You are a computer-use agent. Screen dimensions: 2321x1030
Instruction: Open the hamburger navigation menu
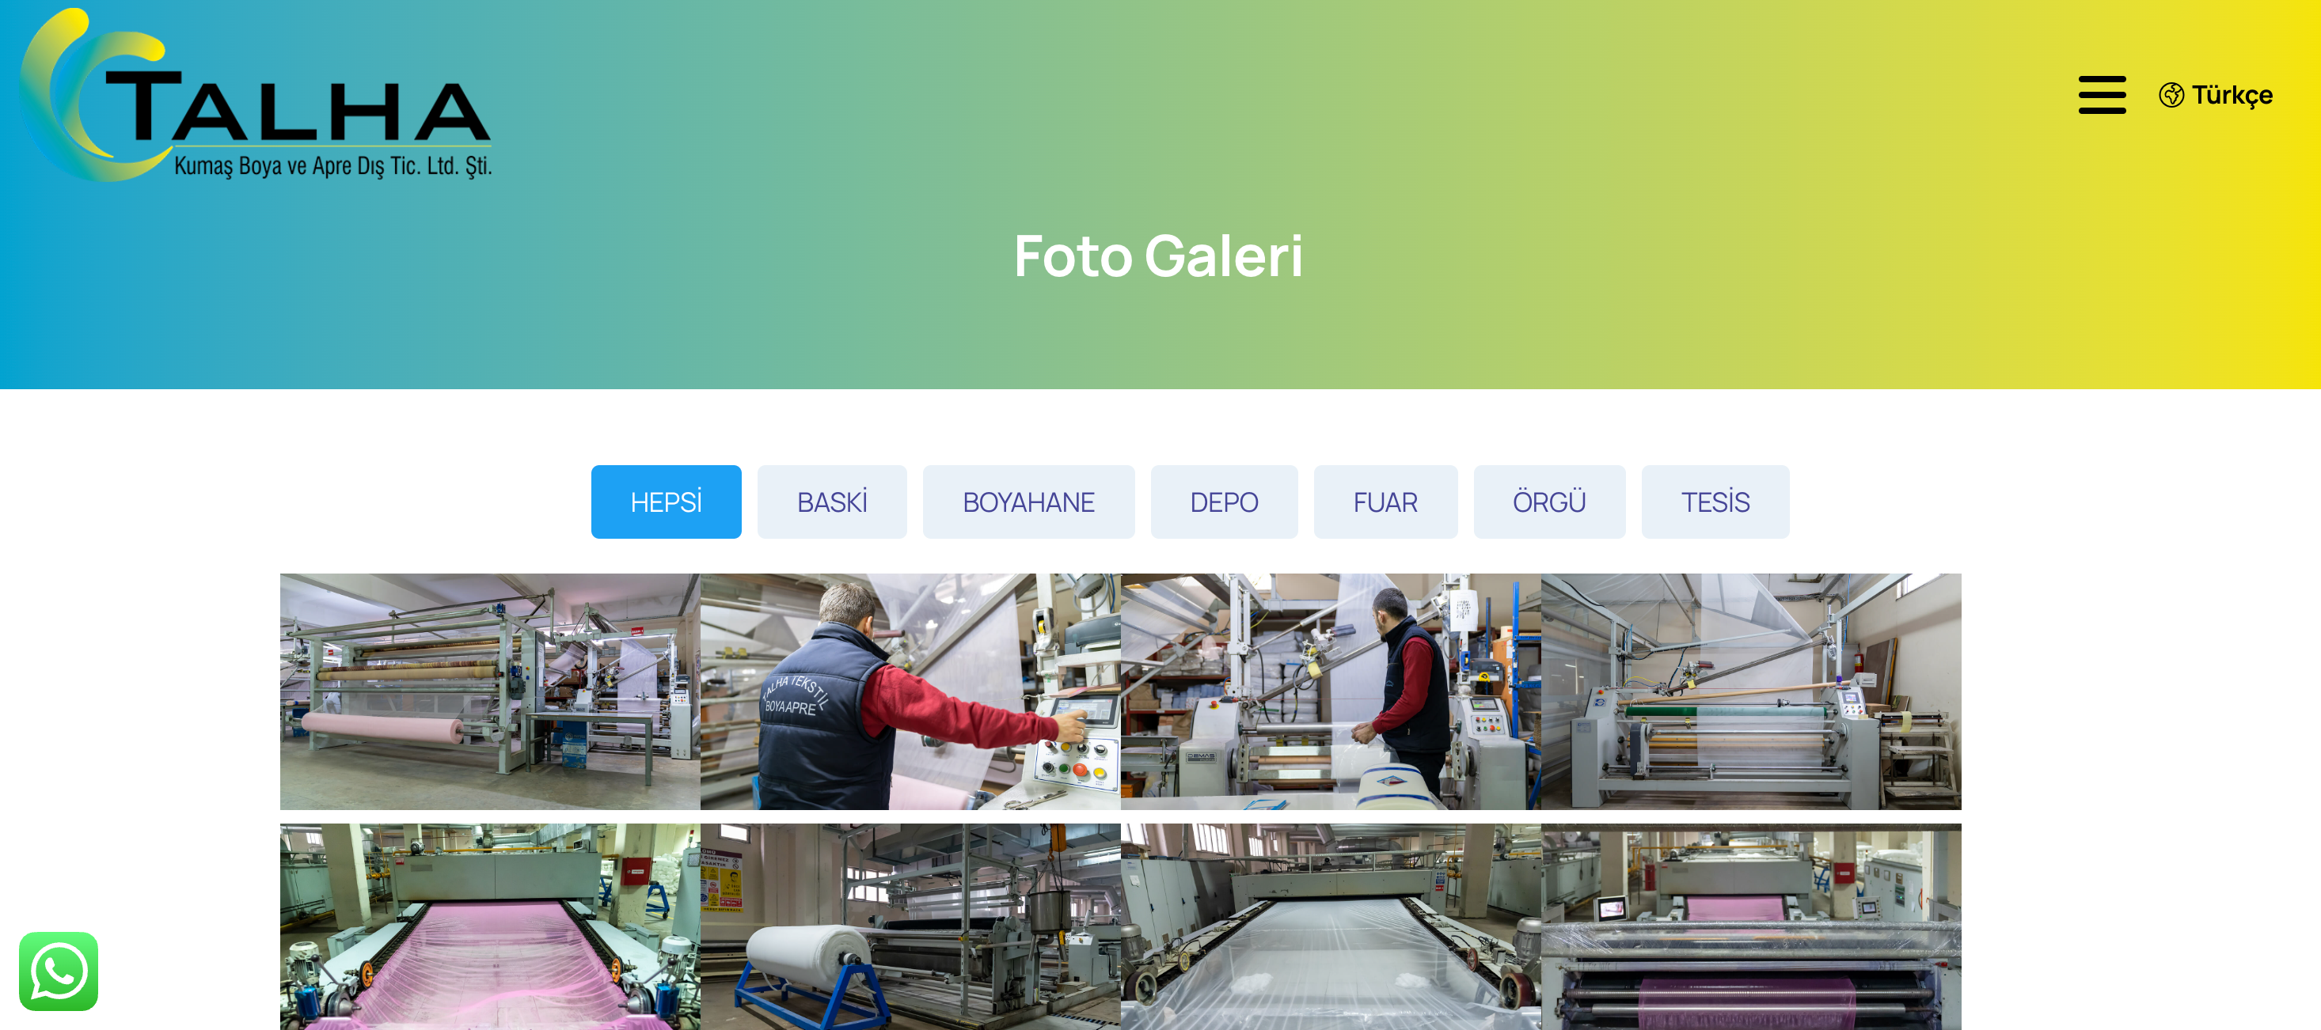2101,95
